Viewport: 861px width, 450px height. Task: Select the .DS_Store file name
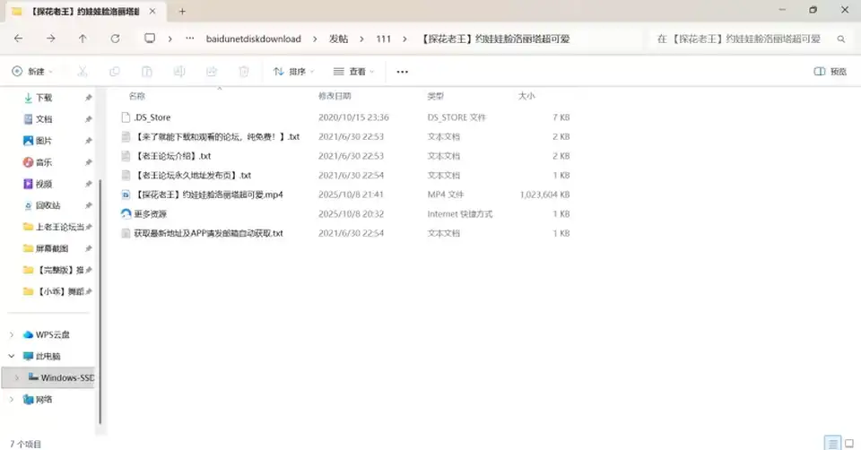coord(152,117)
